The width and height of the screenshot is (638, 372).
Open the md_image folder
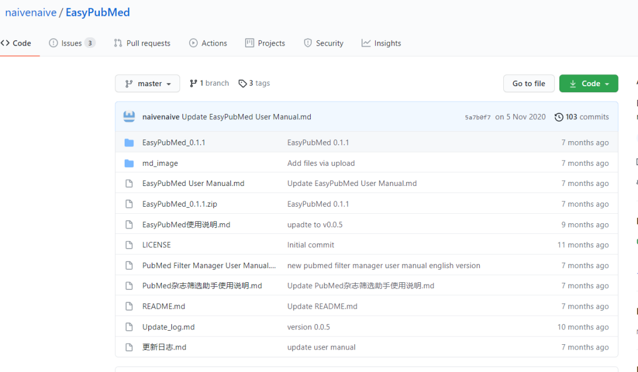pyautogui.click(x=160, y=163)
